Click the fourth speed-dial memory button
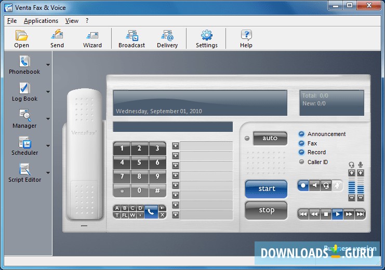The width and height of the screenshot is (385, 270). point(176,176)
